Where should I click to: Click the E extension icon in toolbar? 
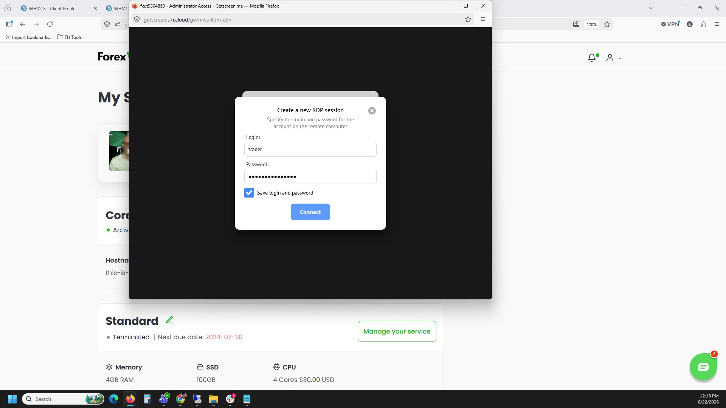690,24
